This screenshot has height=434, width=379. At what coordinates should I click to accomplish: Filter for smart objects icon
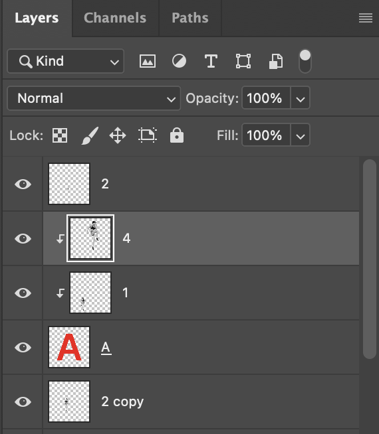[x=275, y=61]
